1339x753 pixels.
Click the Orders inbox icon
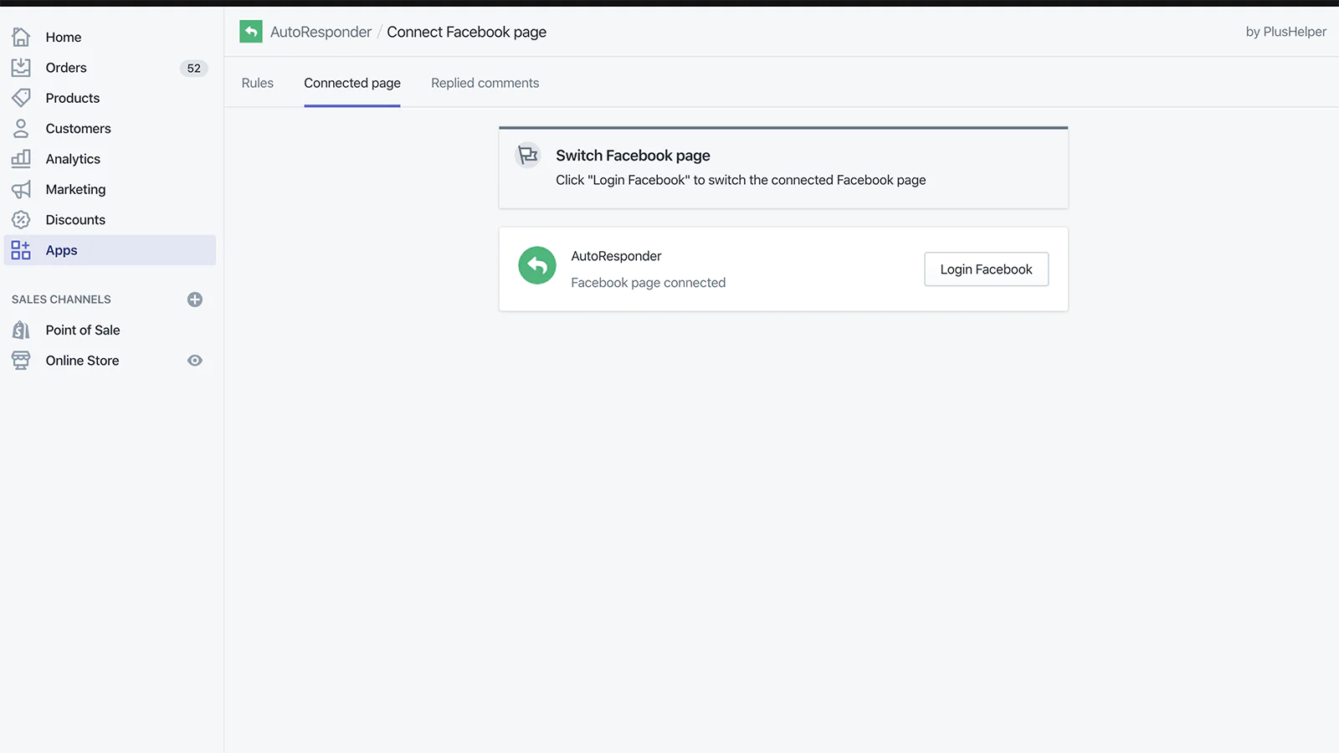21,68
